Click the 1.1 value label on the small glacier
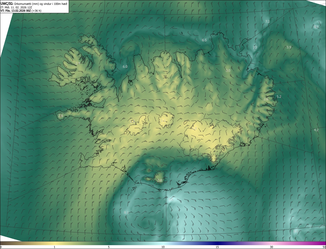Viewport: 326px width, 249px height. pyautogui.click(x=164, y=120)
